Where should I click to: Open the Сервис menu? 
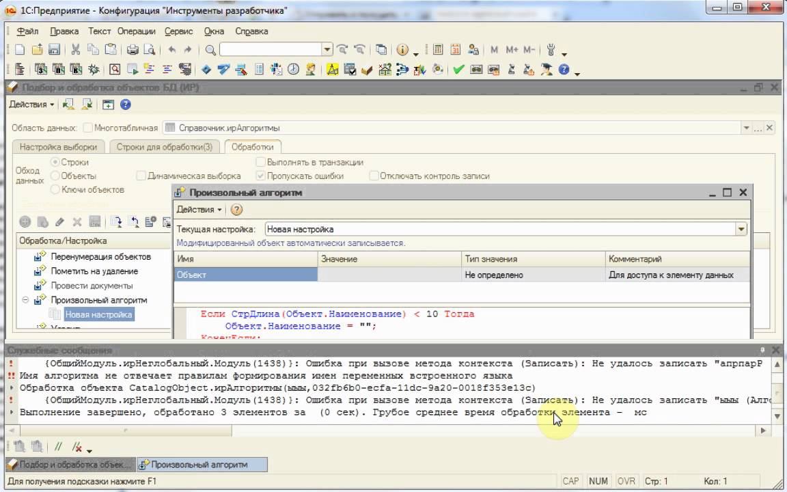178,31
